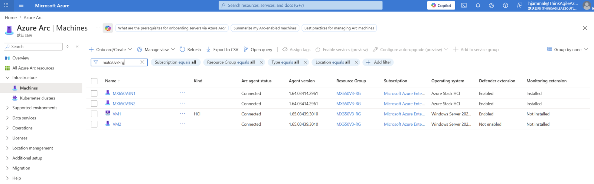Open the hamburger portal menu
The height and width of the screenshot is (184, 594).
click(x=21, y=5)
